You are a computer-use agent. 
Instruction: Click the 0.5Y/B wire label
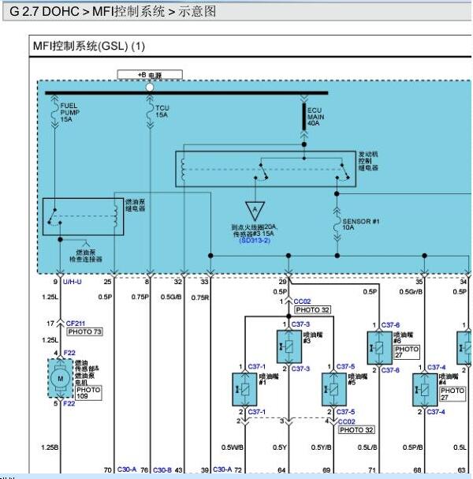[322, 447]
